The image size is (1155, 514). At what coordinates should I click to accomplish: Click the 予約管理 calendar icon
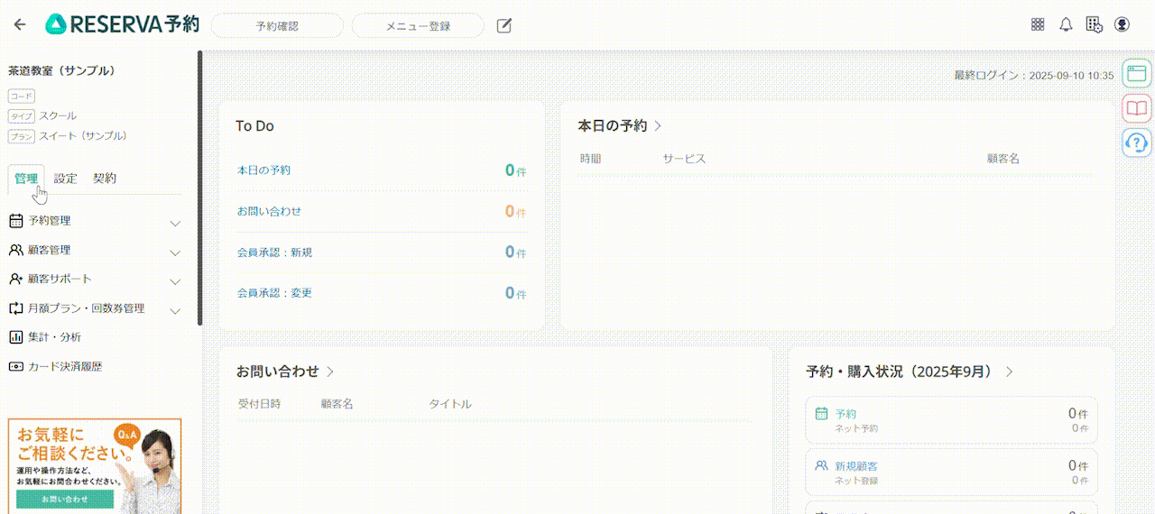(15, 221)
